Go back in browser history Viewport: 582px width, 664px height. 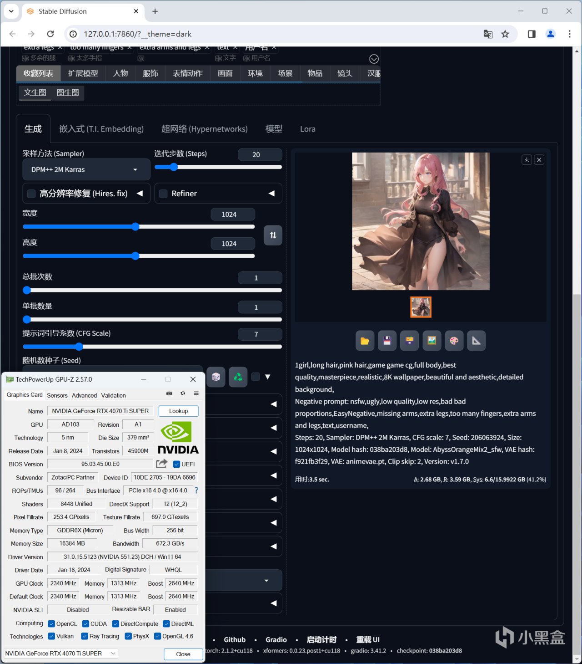[x=13, y=34]
